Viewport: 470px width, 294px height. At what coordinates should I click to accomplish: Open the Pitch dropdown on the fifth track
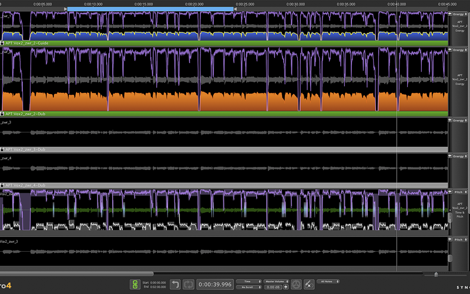(460, 192)
